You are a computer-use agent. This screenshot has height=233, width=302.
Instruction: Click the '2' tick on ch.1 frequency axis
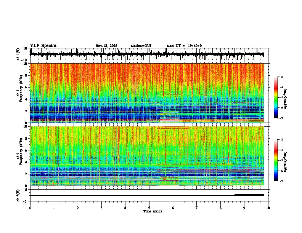(x=26, y=111)
